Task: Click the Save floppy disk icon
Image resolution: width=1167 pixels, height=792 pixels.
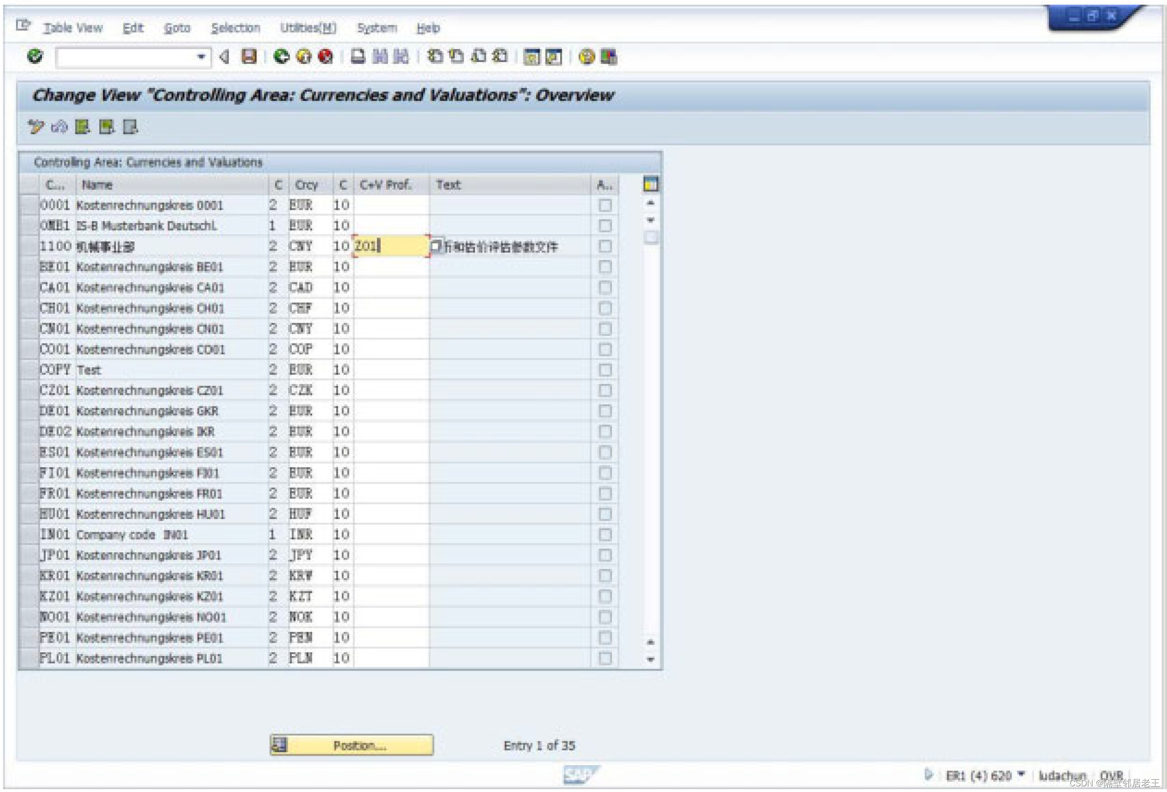Action: pos(249,56)
